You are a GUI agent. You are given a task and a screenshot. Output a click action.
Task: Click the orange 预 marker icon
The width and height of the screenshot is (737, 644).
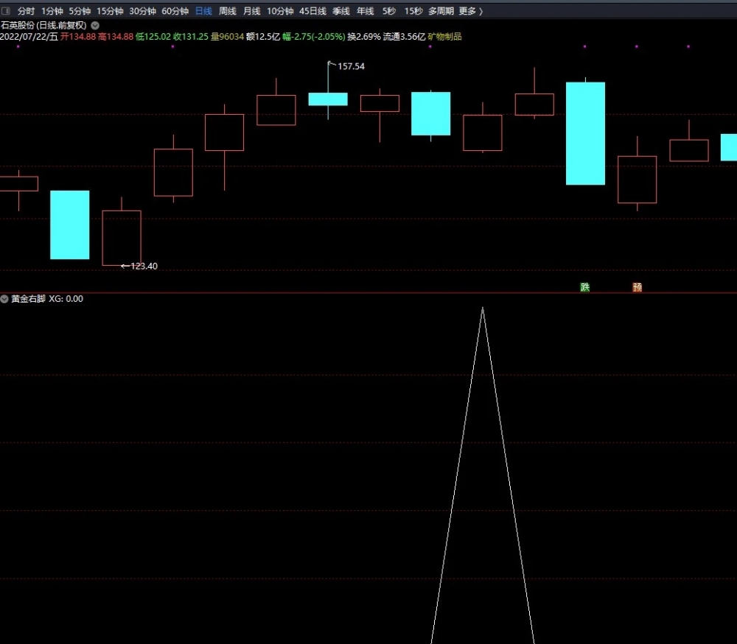638,287
